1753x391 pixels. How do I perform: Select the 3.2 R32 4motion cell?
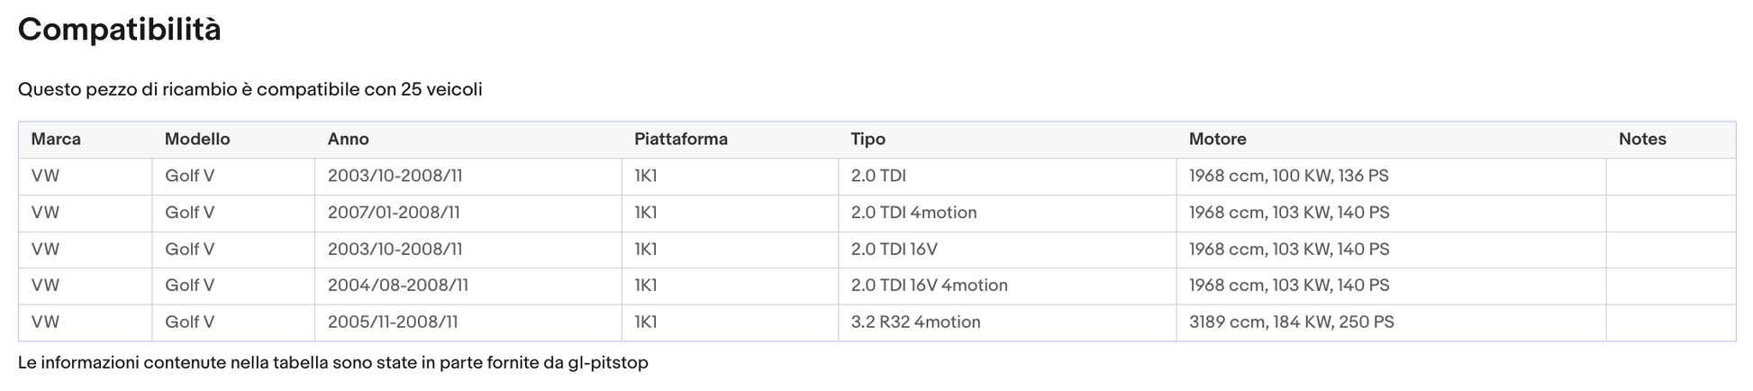point(1007,323)
